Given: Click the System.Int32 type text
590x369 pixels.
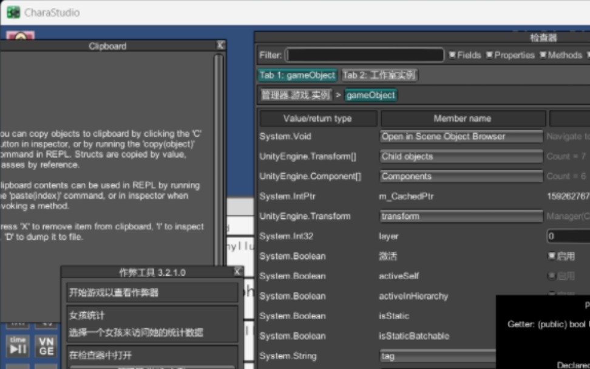Looking at the screenshot, I should [287, 236].
